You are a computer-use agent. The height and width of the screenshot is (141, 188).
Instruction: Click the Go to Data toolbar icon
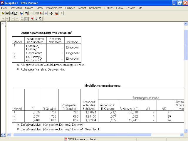(37, 13)
